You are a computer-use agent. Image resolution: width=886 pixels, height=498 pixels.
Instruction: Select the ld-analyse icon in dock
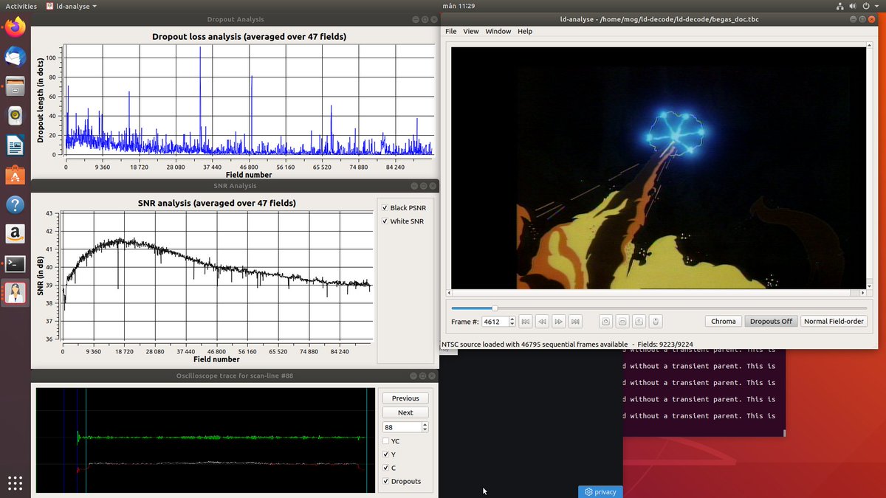click(x=16, y=293)
